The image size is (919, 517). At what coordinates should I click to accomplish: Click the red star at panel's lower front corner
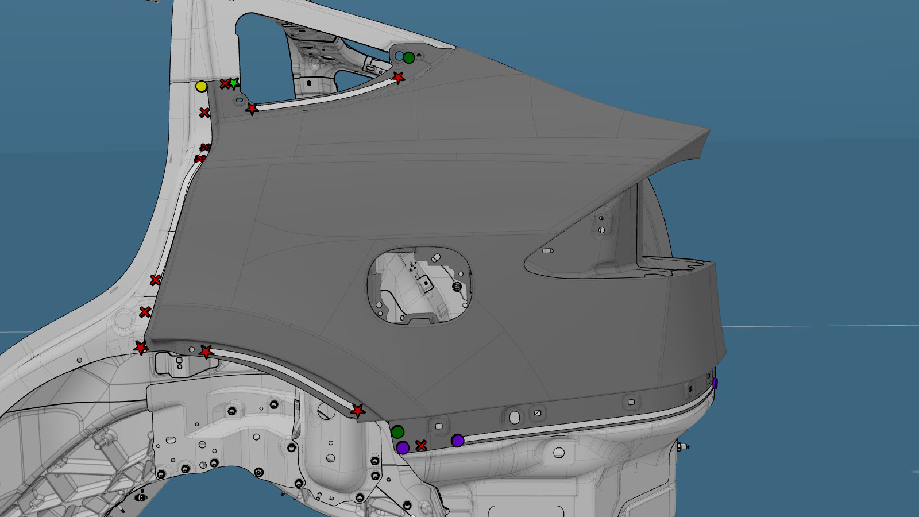click(x=141, y=348)
